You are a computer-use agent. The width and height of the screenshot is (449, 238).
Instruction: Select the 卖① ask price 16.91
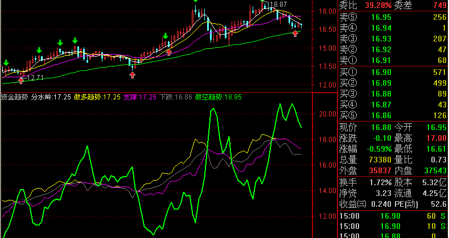(381, 61)
